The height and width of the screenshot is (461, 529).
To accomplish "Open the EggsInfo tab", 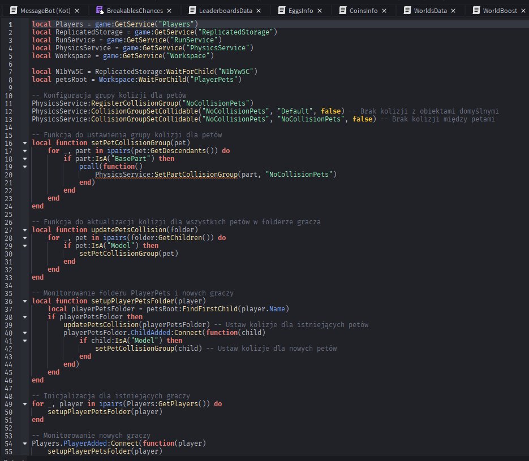I will tap(300, 10).
